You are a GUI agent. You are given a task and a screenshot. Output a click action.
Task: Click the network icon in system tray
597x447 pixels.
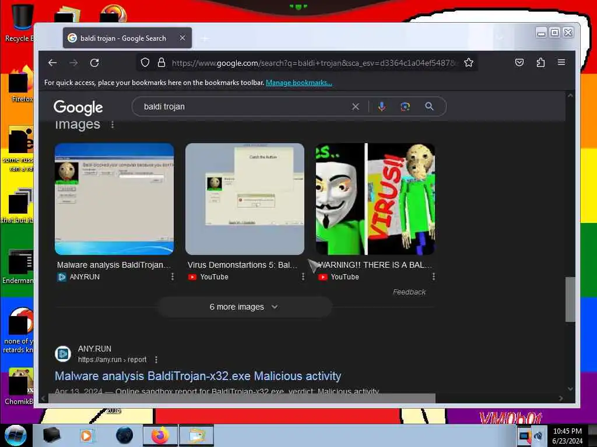(x=524, y=436)
